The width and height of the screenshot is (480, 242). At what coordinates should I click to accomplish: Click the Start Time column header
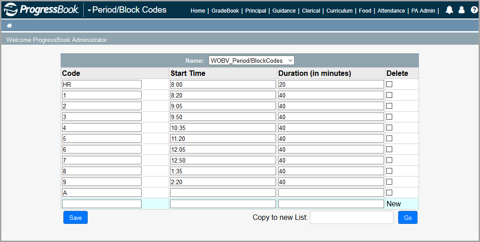188,73
